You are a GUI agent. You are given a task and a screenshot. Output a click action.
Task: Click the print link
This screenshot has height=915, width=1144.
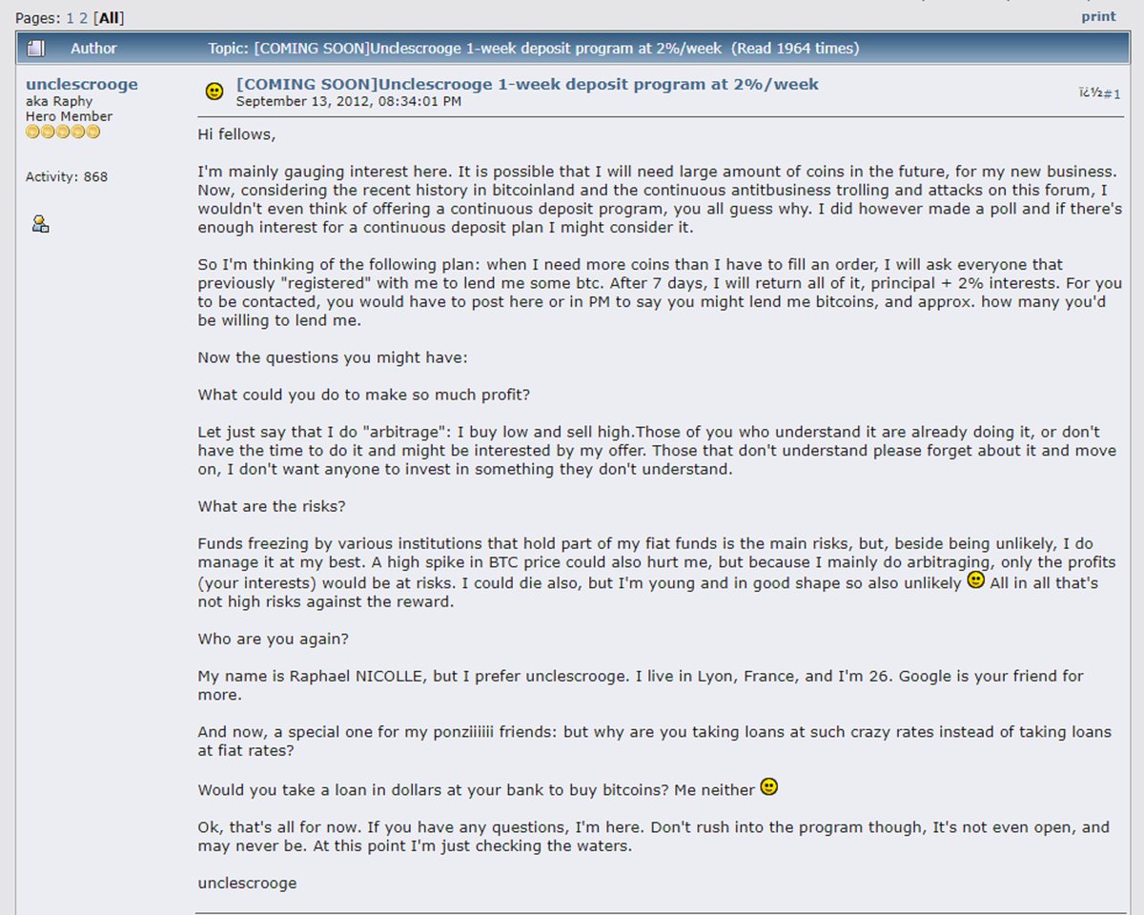1098,17
